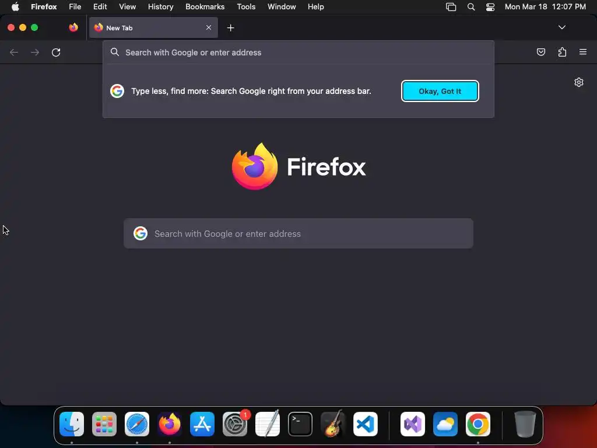Launch Terminal from the Dock
The image size is (597, 448).
tap(300, 424)
